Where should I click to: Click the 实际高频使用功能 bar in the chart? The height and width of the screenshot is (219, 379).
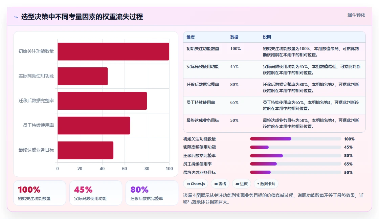83,76
